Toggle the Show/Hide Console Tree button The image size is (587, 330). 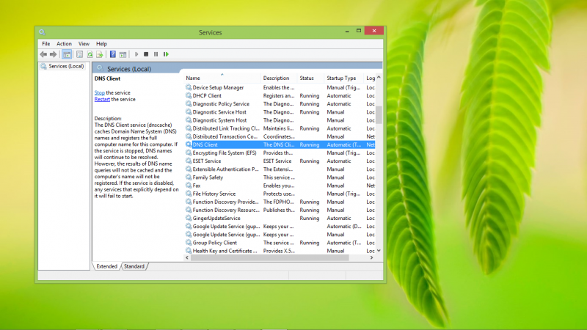tap(66, 54)
